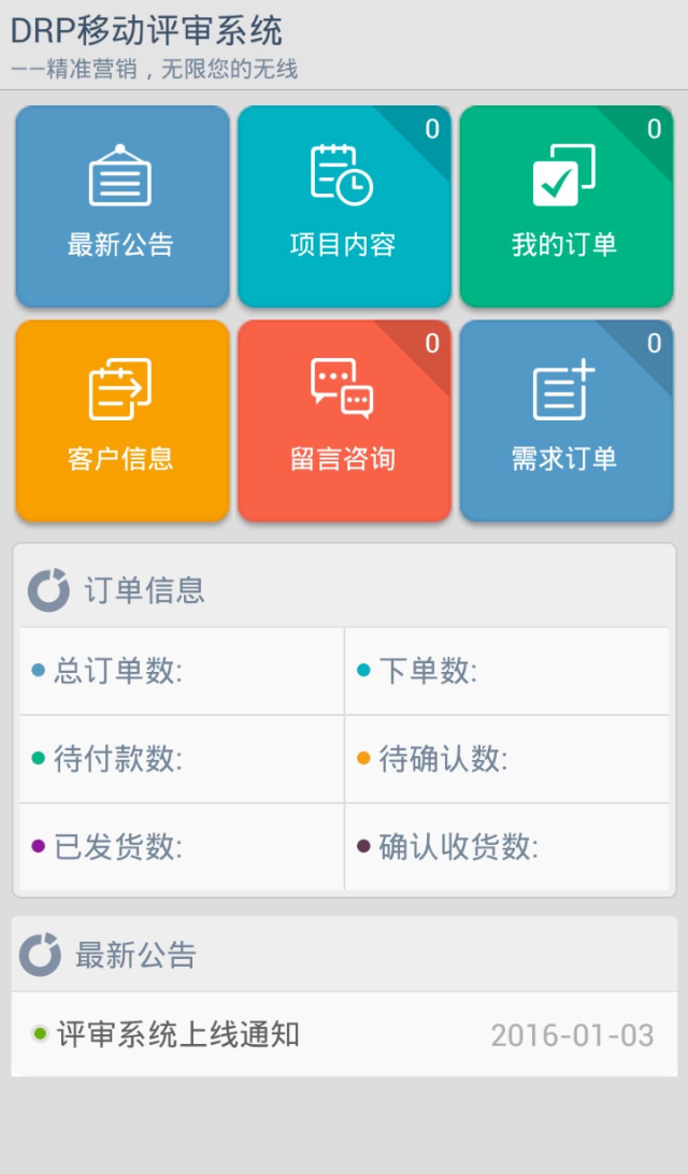The width and height of the screenshot is (688, 1174).
Task: Open the 最新公告 tile label
Action: [x=120, y=245]
